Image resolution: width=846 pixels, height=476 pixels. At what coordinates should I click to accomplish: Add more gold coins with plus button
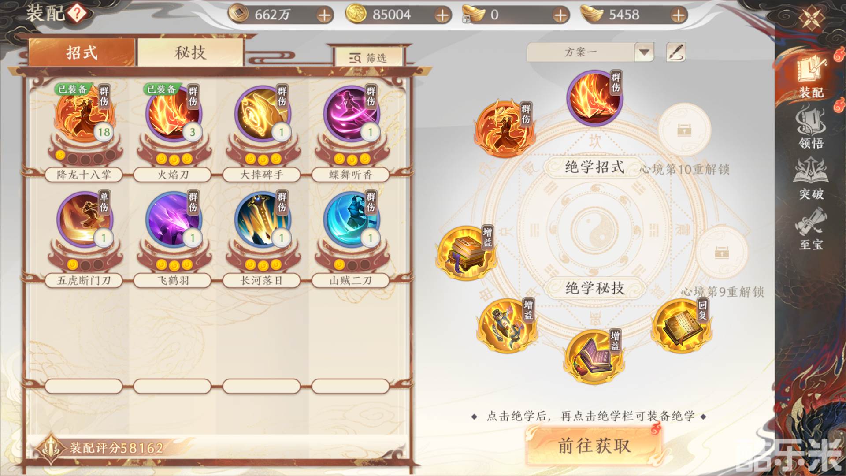442,15
